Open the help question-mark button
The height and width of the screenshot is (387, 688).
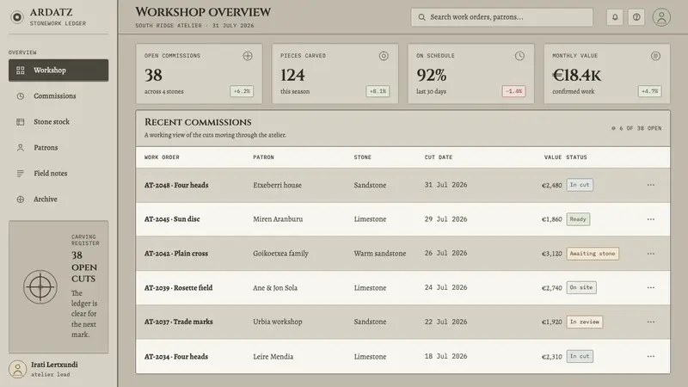(636, 17)
